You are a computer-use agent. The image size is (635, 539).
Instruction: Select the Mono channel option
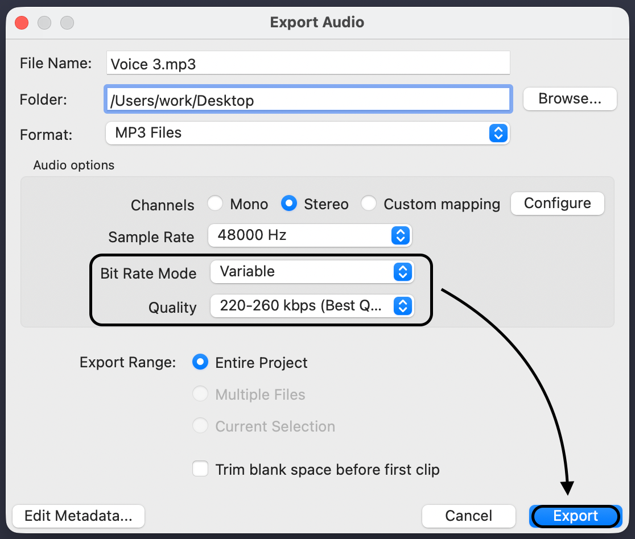215,204
